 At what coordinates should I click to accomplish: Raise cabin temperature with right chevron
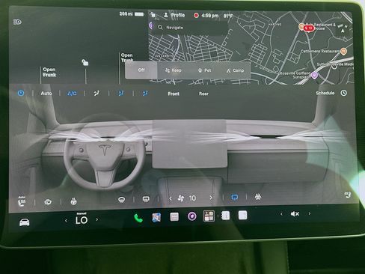coord(97,219)
